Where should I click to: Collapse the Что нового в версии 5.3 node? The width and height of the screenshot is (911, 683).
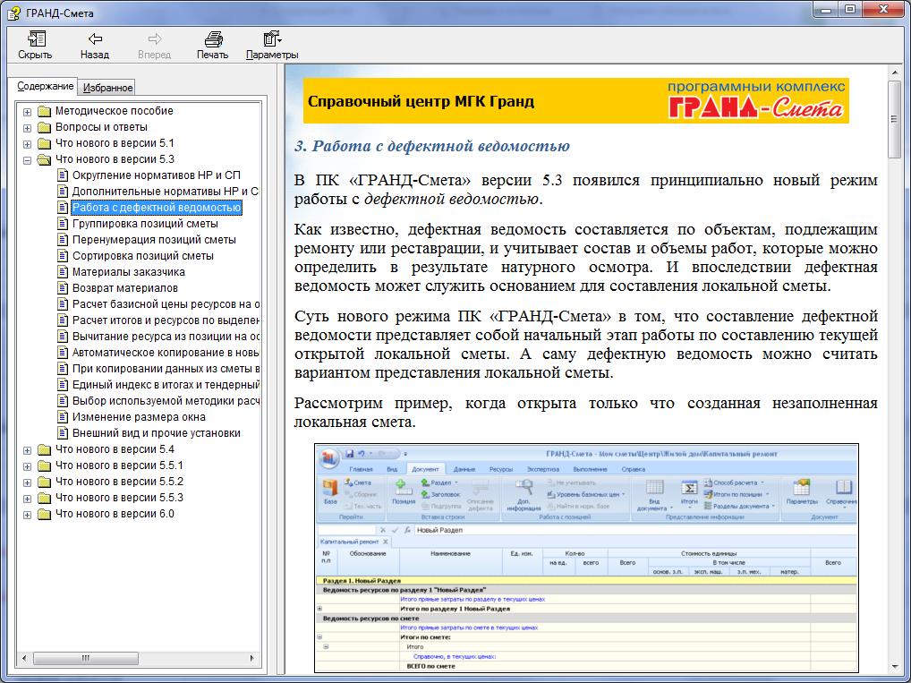(27, 159)
